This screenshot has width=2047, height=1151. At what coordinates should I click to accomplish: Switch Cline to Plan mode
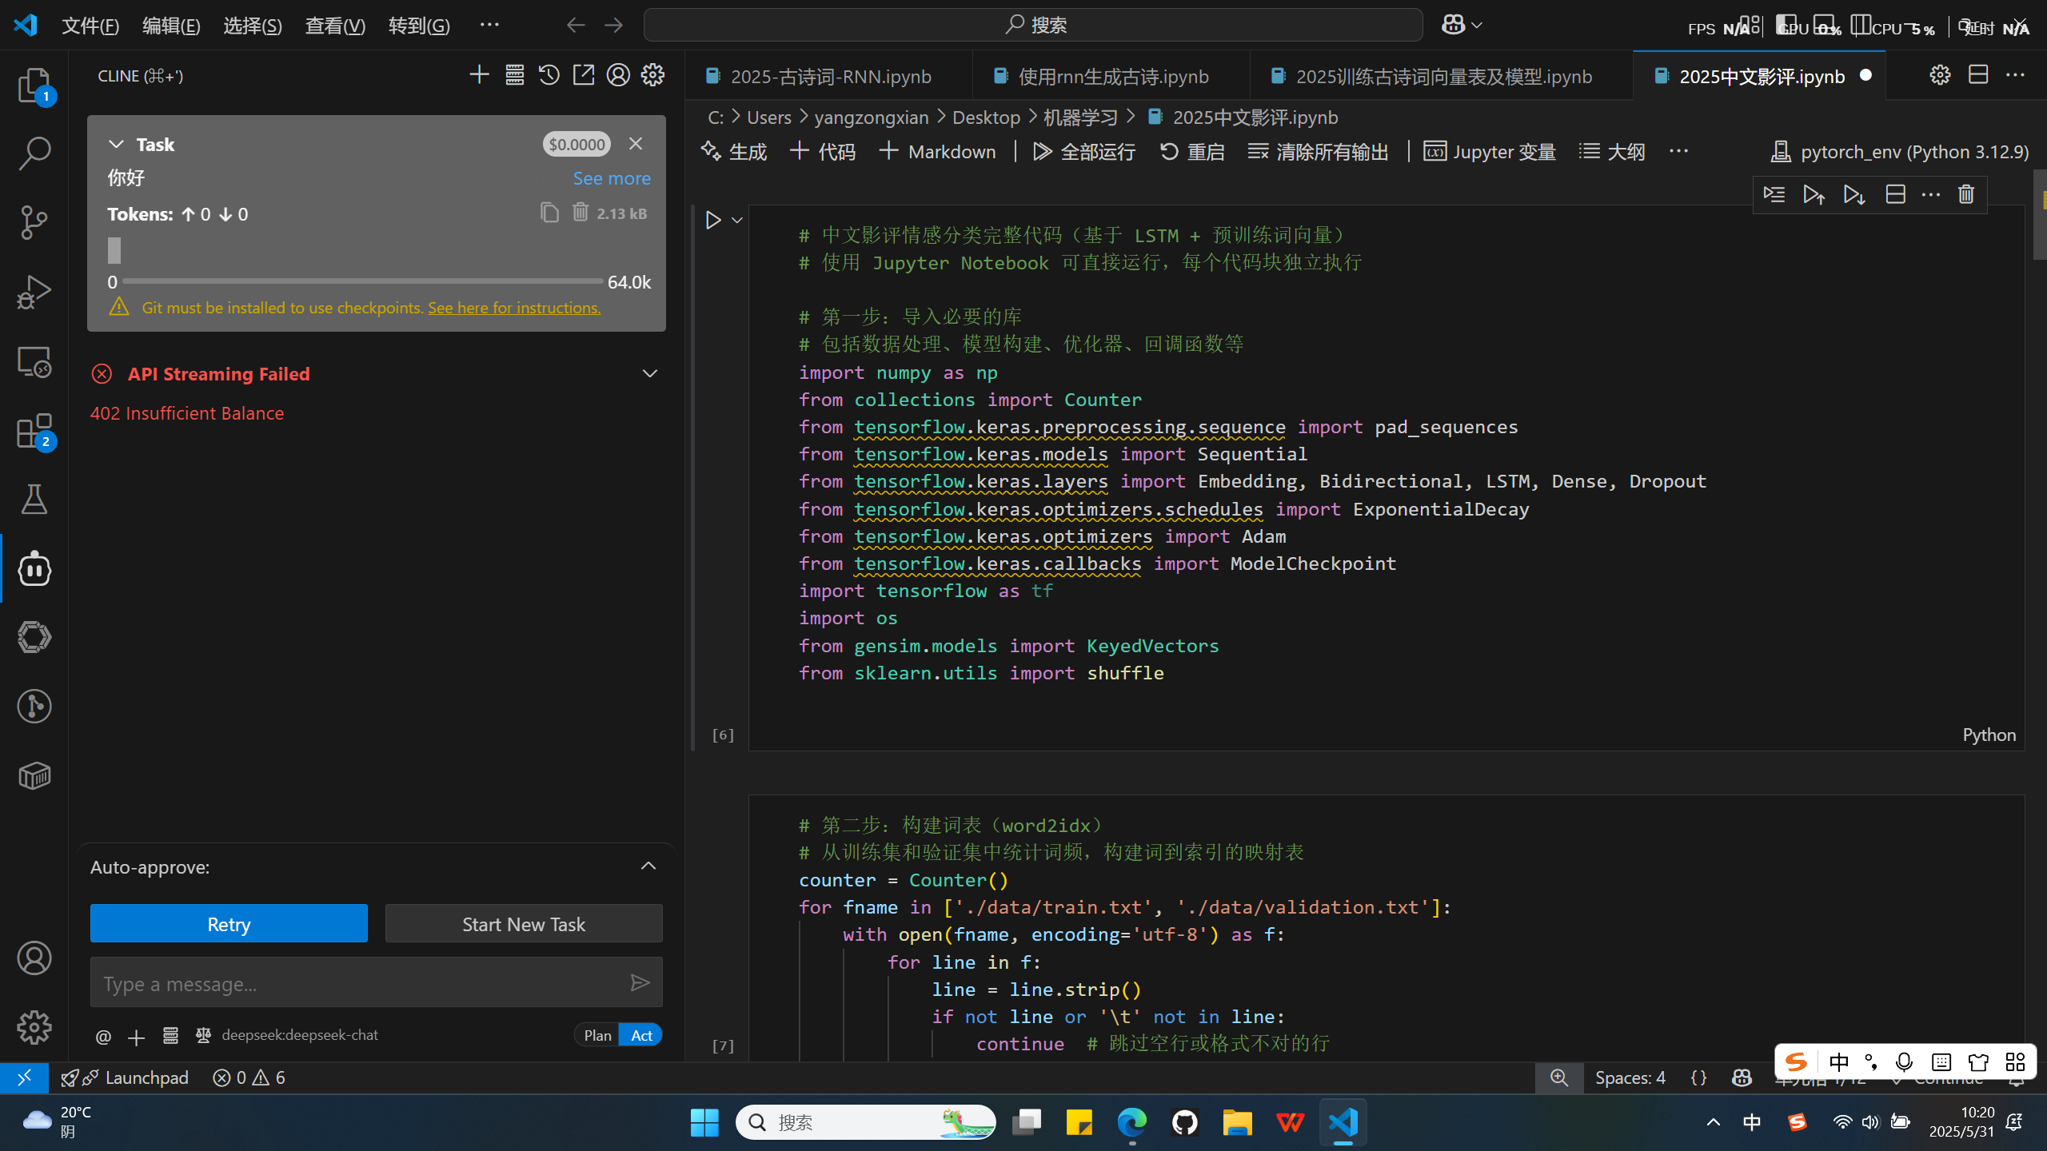[597, 1035]
